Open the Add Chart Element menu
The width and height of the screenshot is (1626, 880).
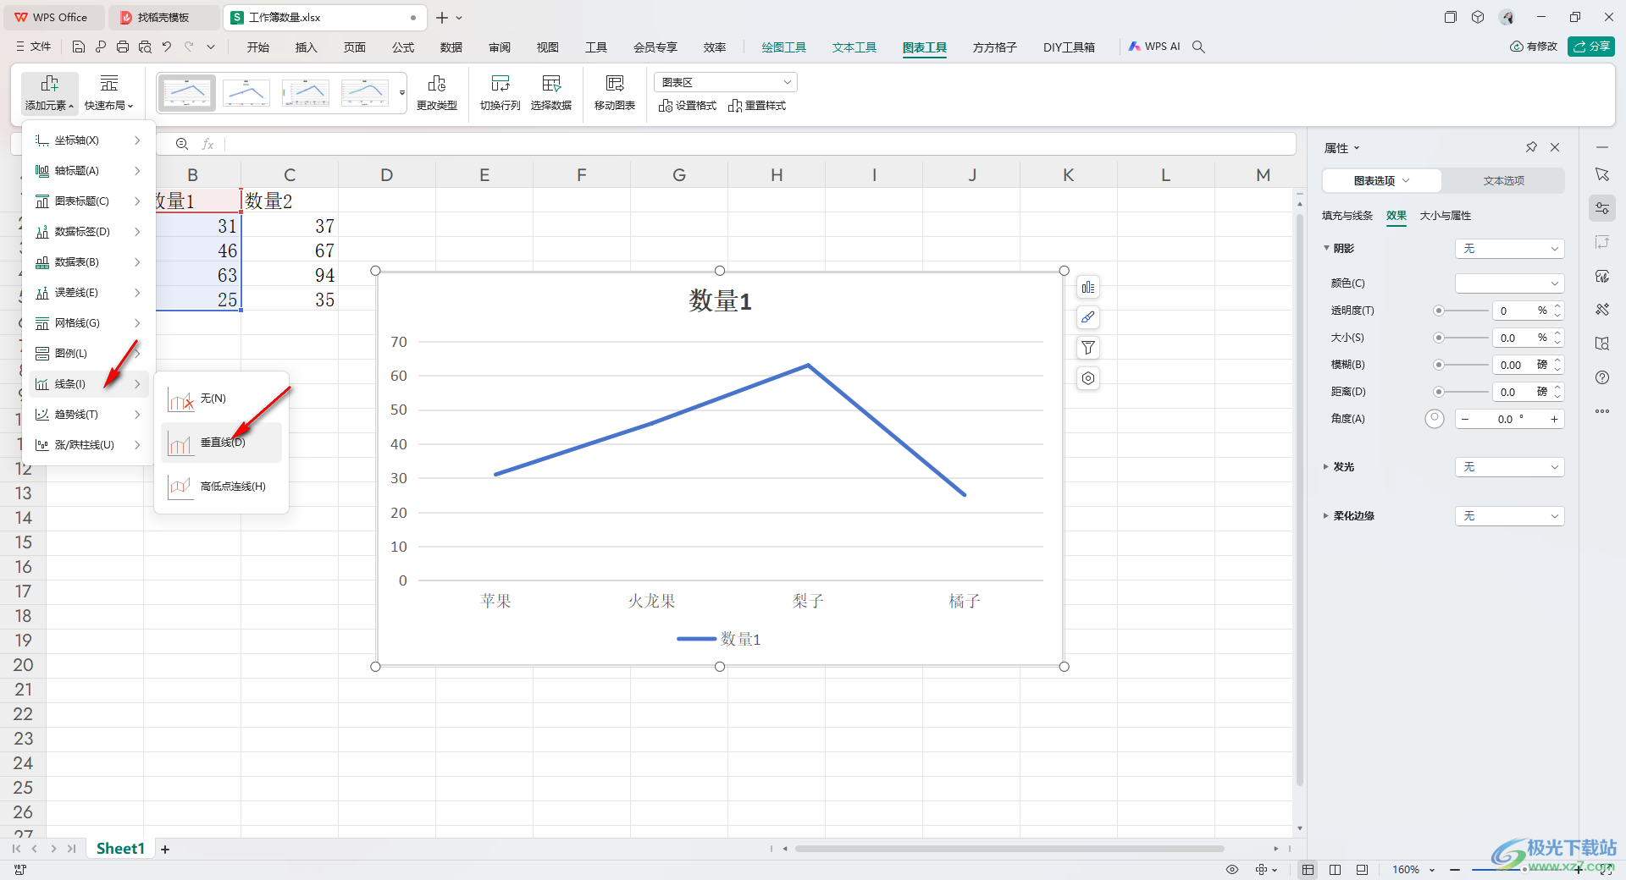(x=49, y=93)
